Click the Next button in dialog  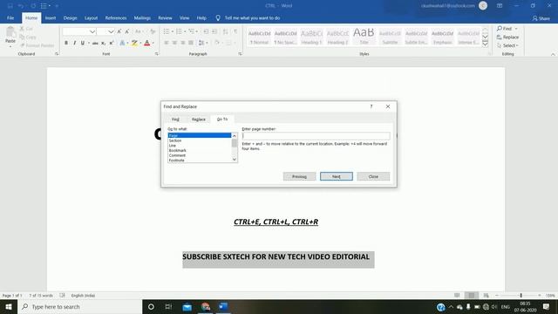click(x=337, y=176)
